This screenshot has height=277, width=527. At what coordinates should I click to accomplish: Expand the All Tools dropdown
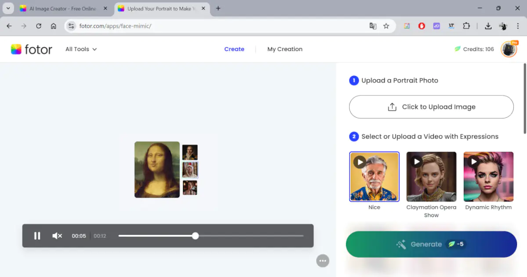[81, 49]
